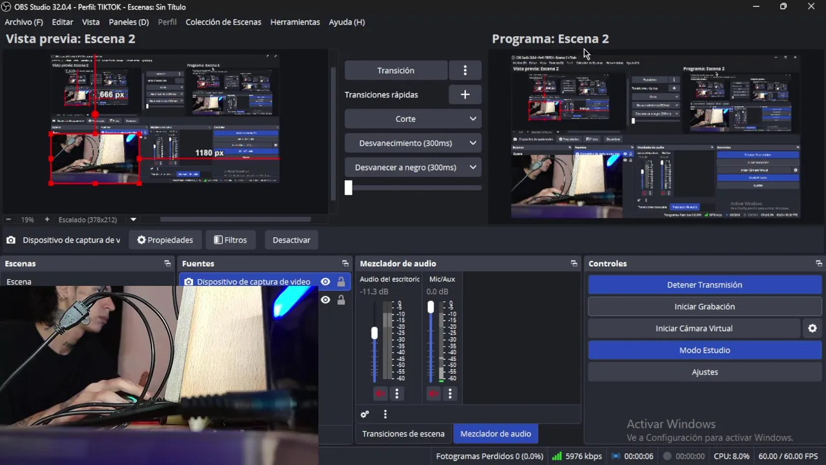Viewport: 826px width, 465px height.
Task: Open Propiedades of the selected source
Action: pyautogui.click(x=165, y=240)
